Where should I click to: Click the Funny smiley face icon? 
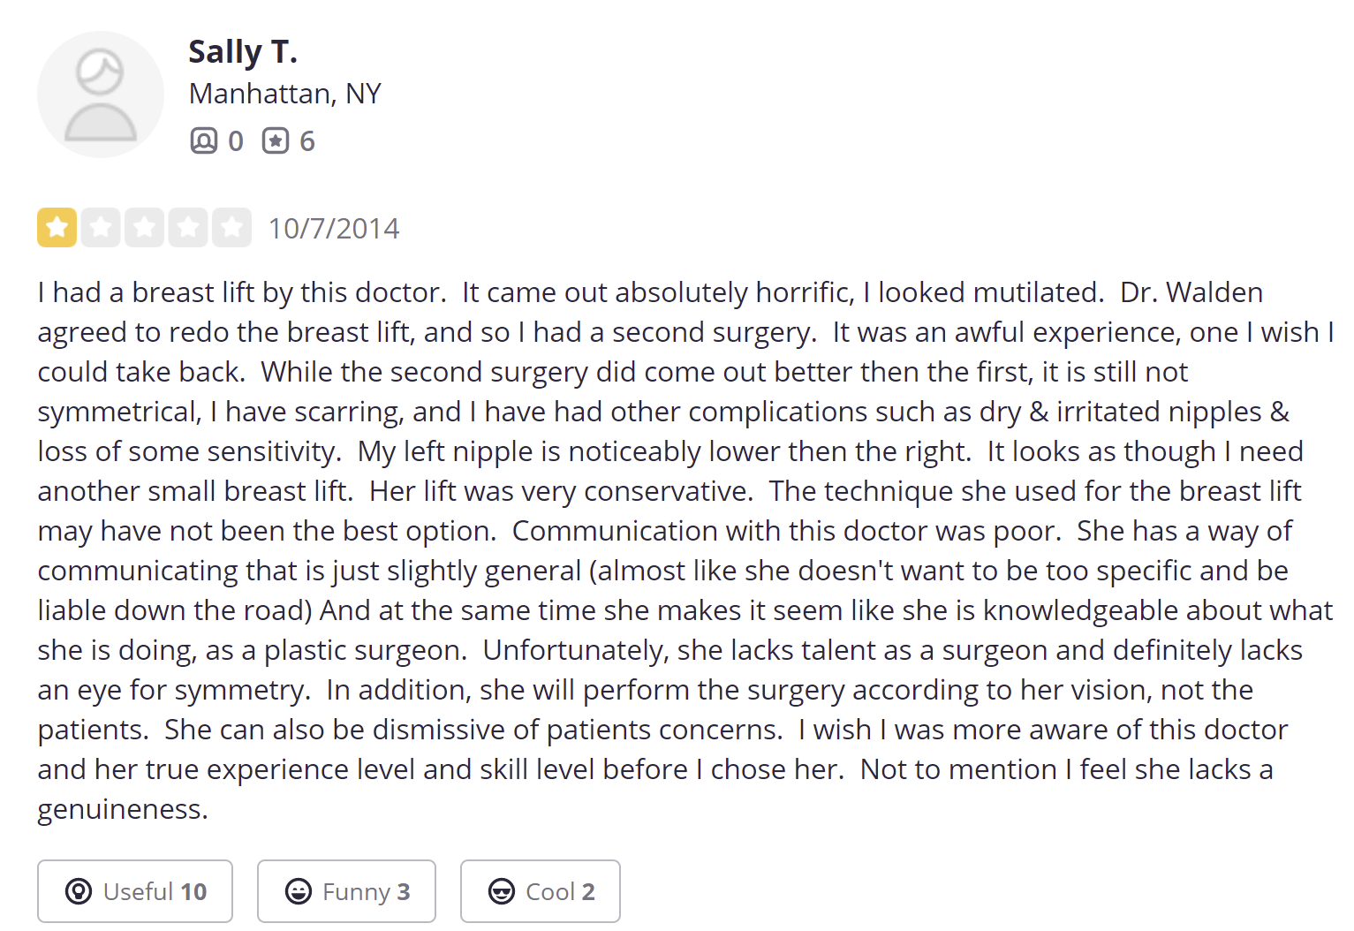299,891
